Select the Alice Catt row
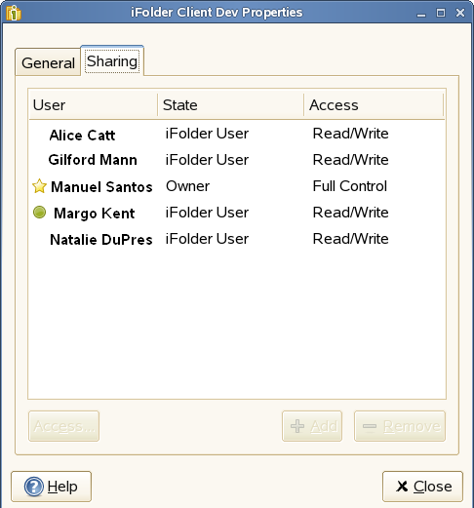 [x=237, y=134]
